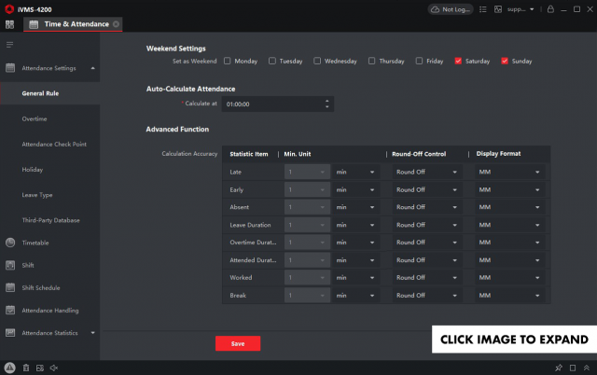This screenshot has height=375, width=597.
Task: Click the lock screen padlock icon
Action: (x=550, y=9)
